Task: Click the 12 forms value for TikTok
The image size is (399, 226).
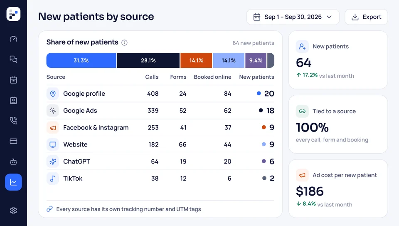Action: 183,179
